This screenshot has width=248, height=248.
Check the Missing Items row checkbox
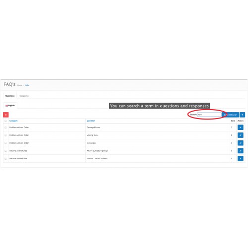5,135
